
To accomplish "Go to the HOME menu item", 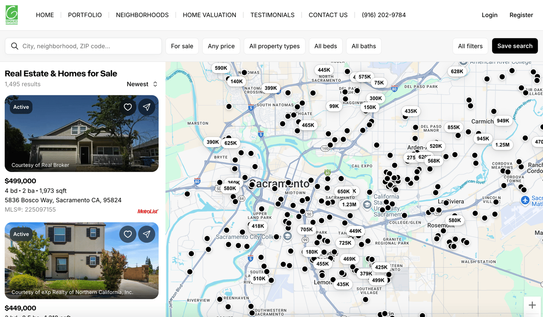I will pyautogui.click(x=45, y=15).
